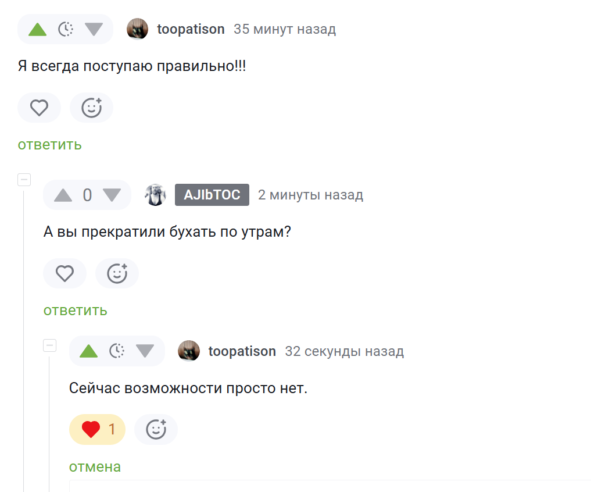Upvote toopatison's 32-seconds-old reply

88,351
